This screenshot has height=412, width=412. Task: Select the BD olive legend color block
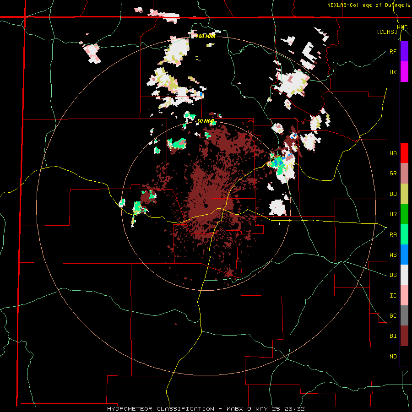click(404, 194)
